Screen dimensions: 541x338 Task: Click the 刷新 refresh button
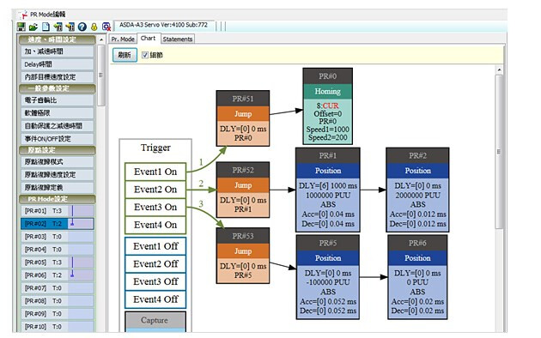(125, 55)
